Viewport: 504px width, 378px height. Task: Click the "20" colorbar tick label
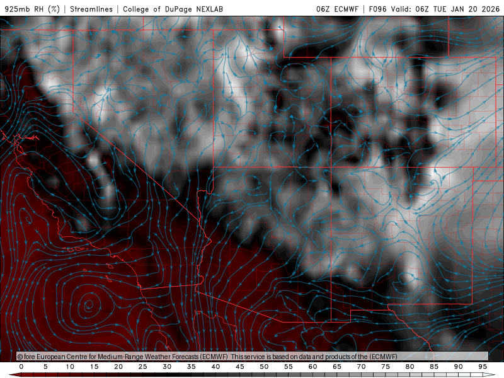[118, 367]
